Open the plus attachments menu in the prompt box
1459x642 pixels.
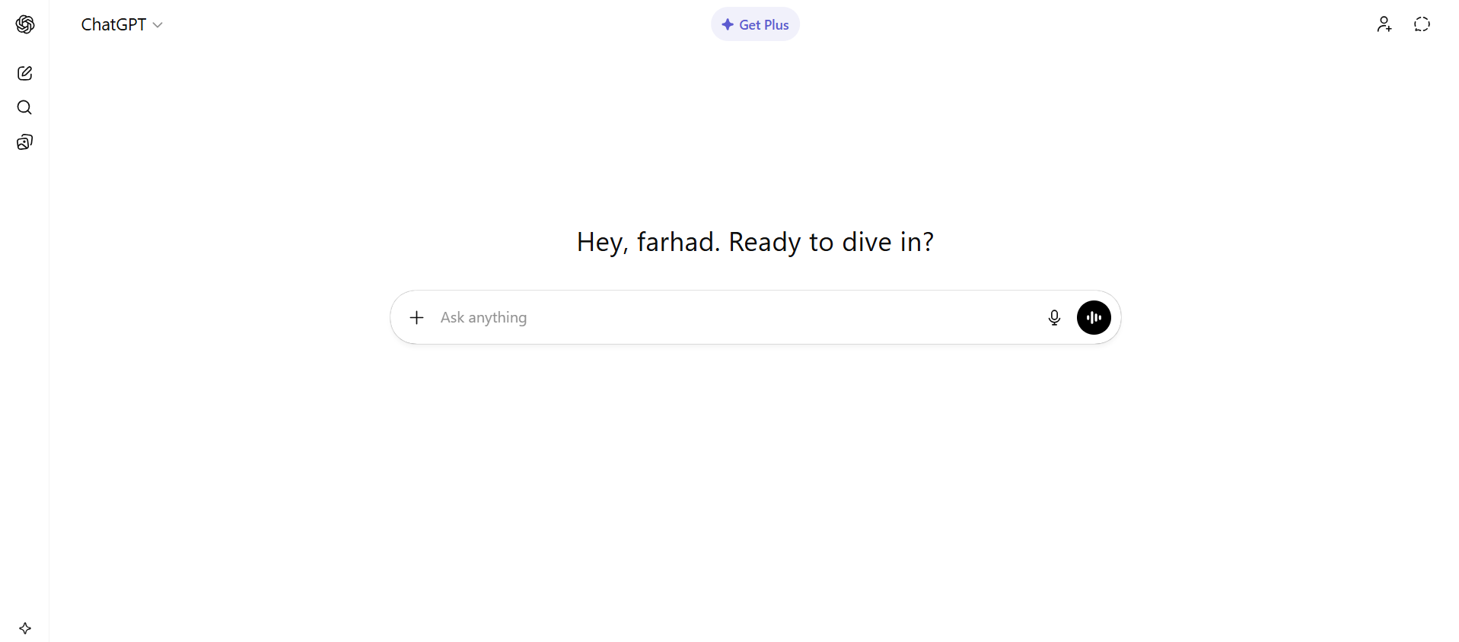[x=416, y=317]
